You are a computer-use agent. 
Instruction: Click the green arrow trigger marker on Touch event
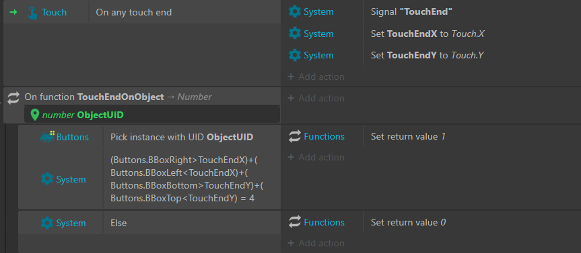coord(13,12)
